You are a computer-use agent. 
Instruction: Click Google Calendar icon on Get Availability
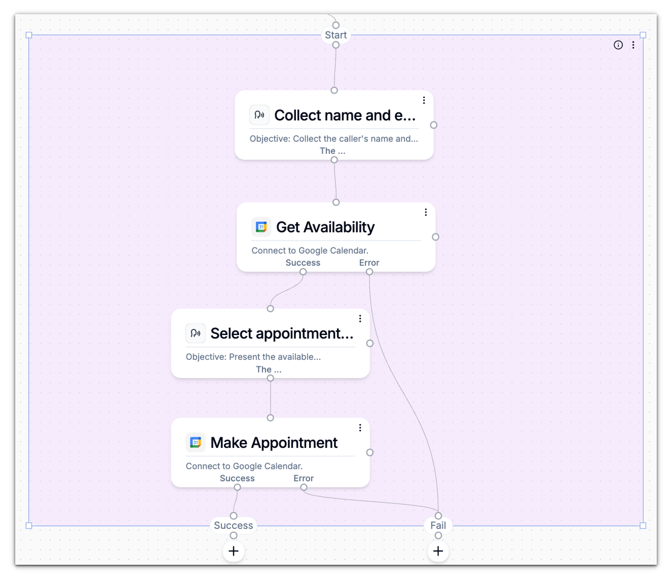click(261, 227)
